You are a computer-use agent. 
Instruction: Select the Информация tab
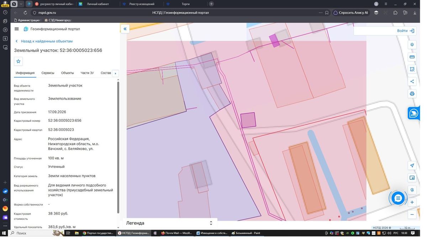coord(25,73)
